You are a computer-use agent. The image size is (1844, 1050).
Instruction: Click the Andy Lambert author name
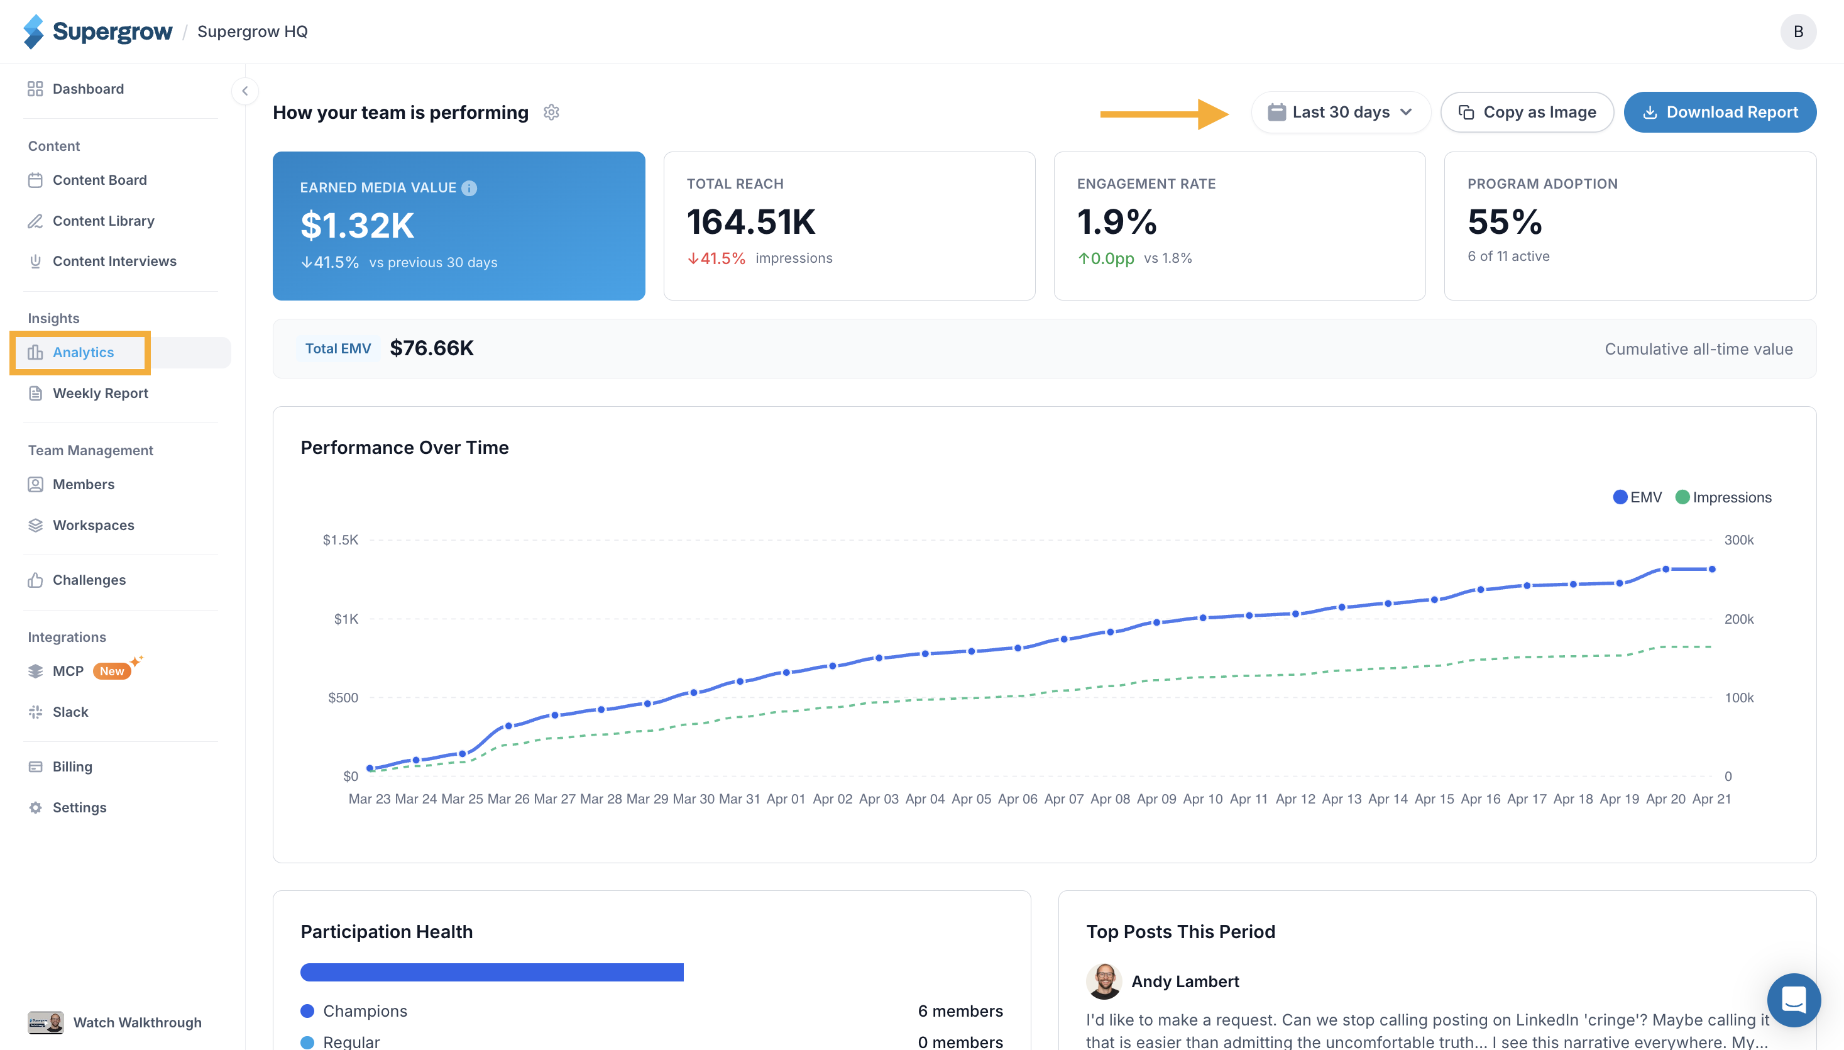[1185, 981]
